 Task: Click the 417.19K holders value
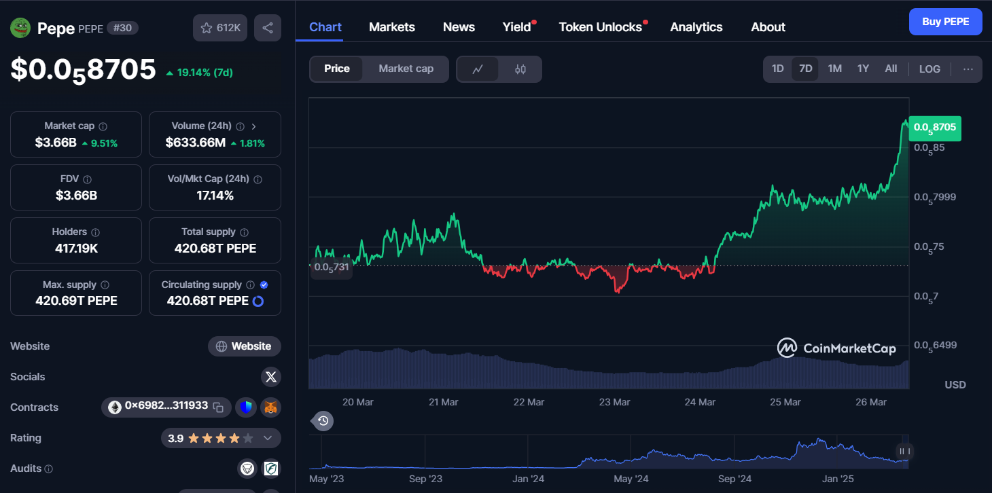coord(76,249)
